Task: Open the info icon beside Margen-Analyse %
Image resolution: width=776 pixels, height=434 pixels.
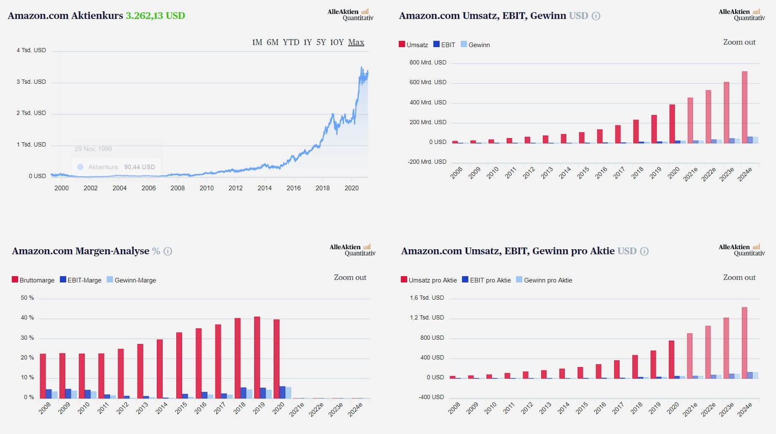Action: 168,251
